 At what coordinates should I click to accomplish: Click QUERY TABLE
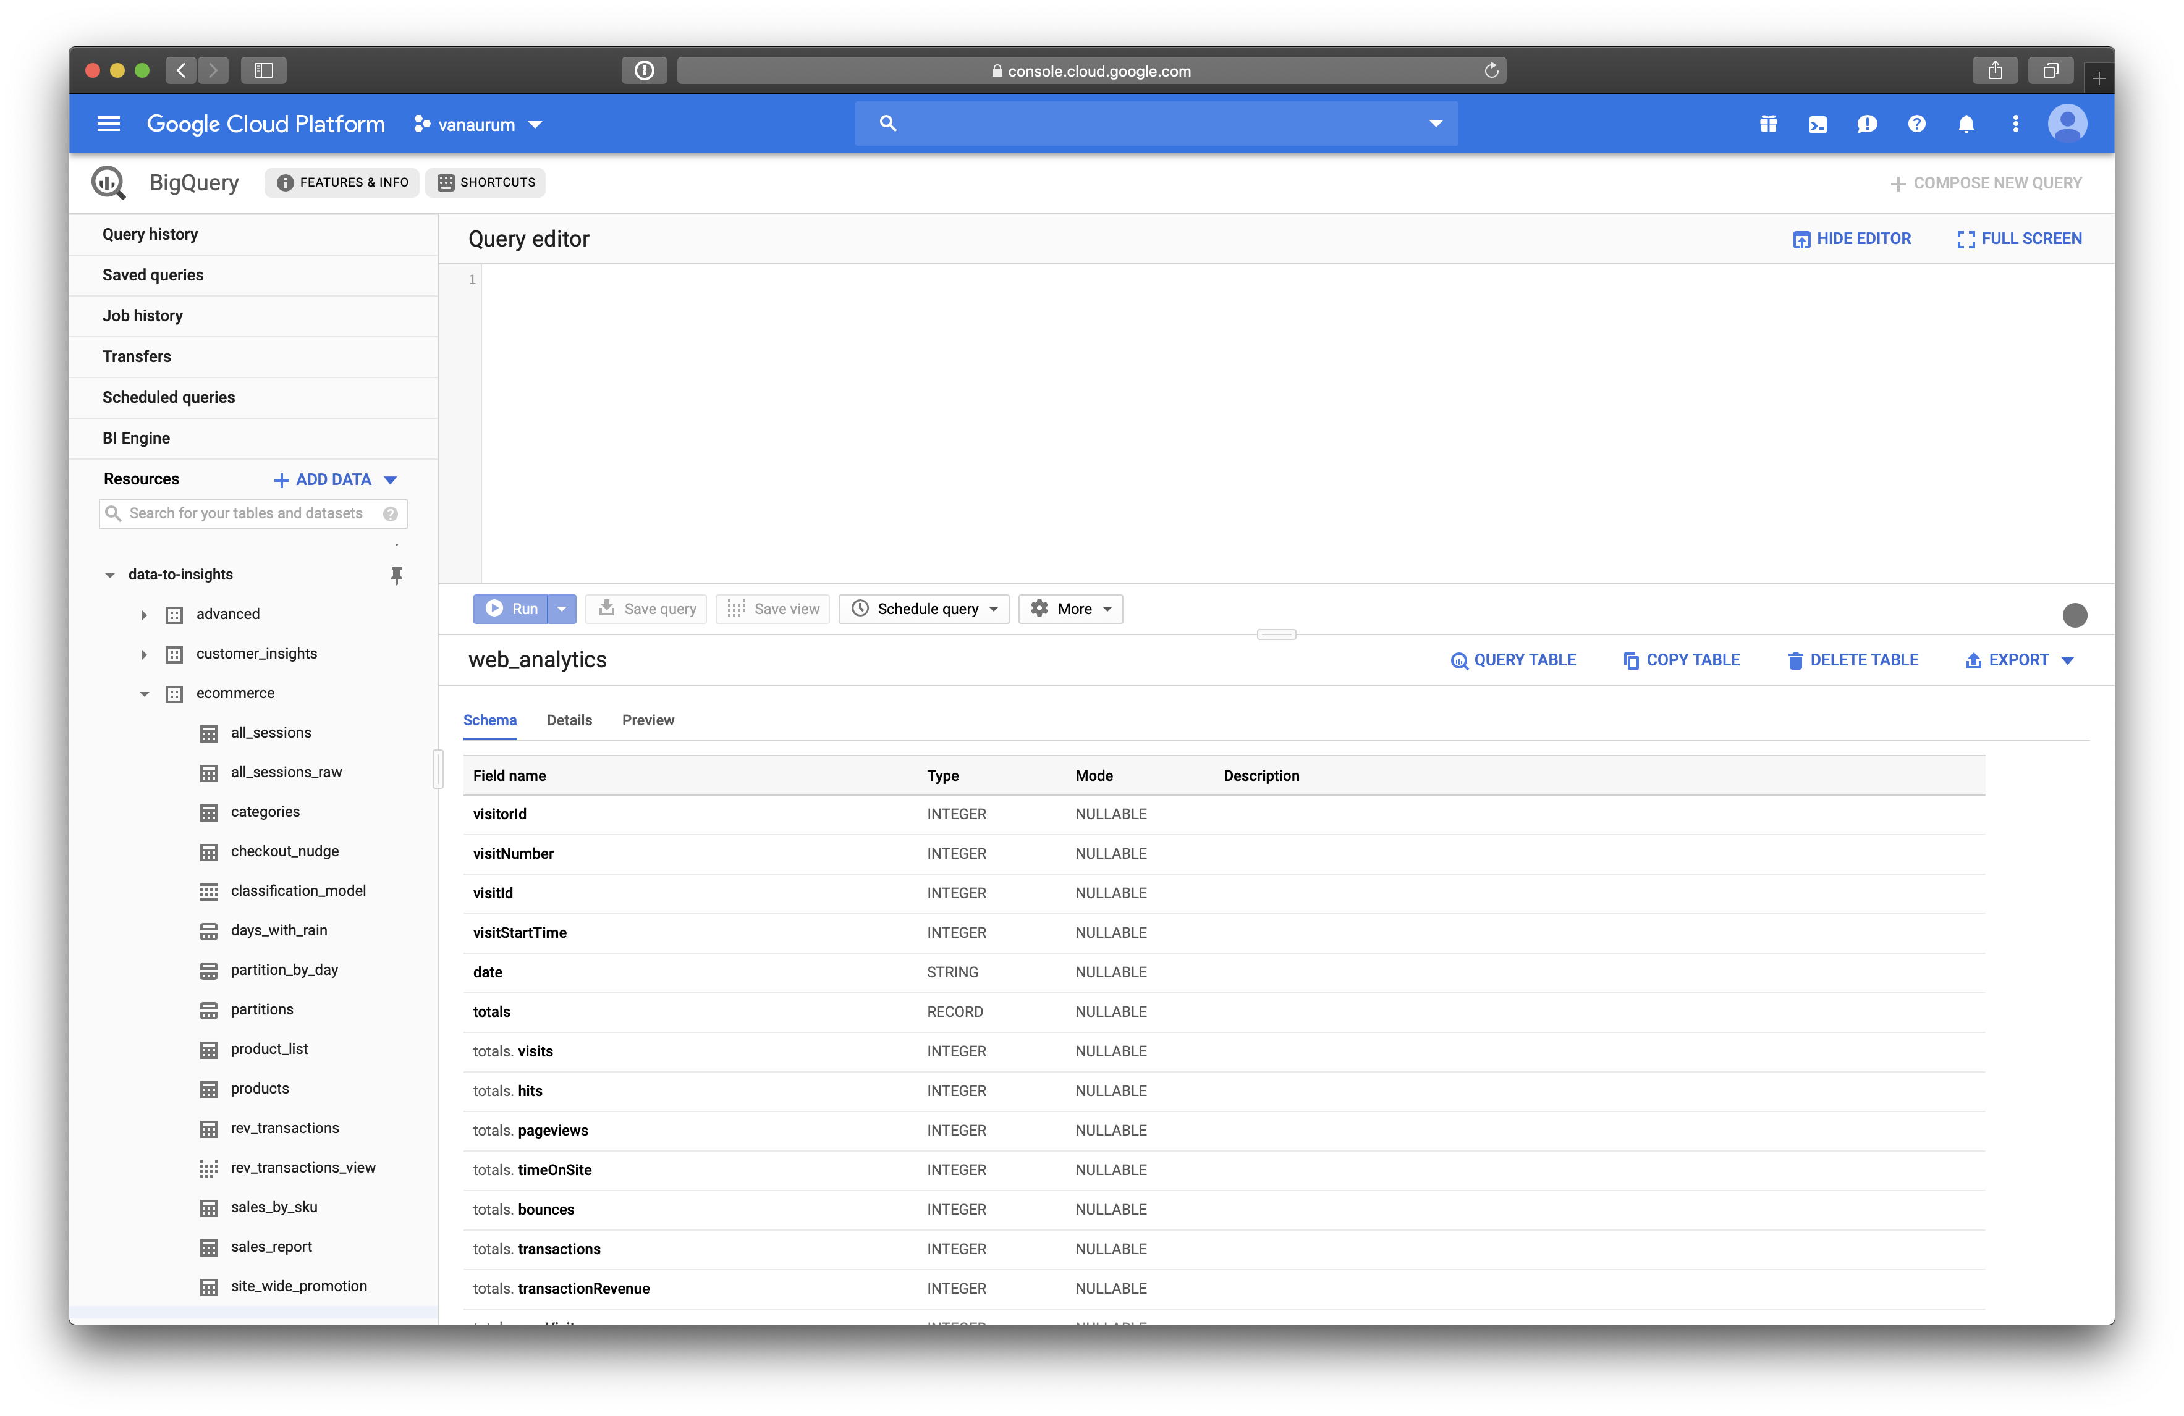[x=1513, y=660]
